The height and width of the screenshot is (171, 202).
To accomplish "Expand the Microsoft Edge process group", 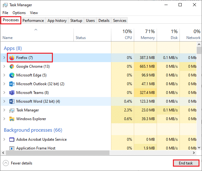I will point(4,75).
